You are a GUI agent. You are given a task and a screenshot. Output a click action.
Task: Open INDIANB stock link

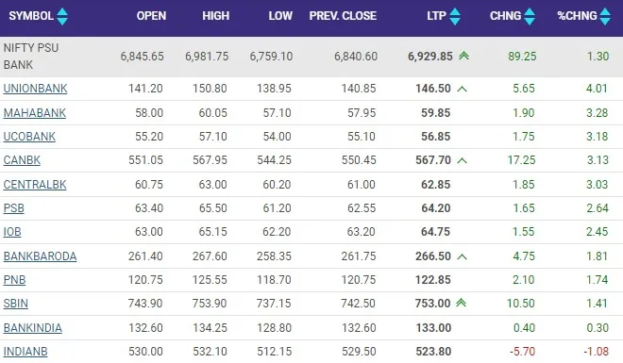[x=25, y=352]
